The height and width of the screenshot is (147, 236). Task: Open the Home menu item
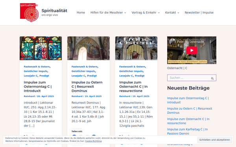[81, 13]
